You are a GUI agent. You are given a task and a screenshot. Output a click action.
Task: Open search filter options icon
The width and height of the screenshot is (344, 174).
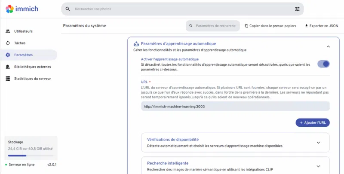297,9
